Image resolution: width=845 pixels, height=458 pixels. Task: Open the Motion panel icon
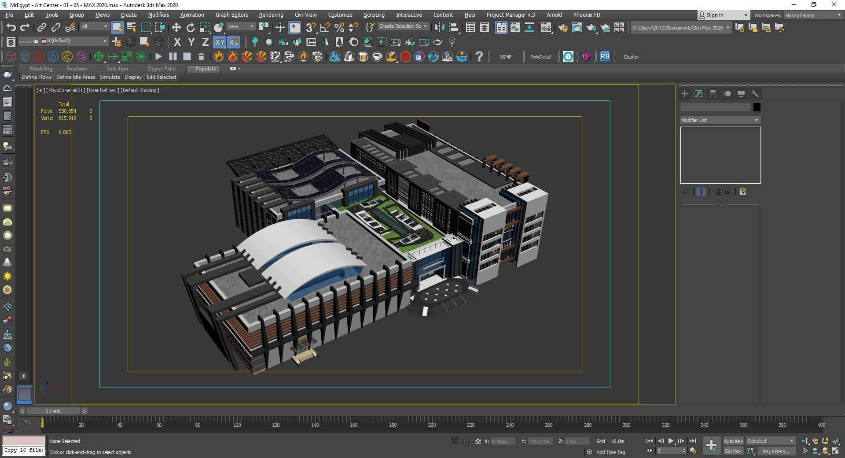(x=727, y=94)
